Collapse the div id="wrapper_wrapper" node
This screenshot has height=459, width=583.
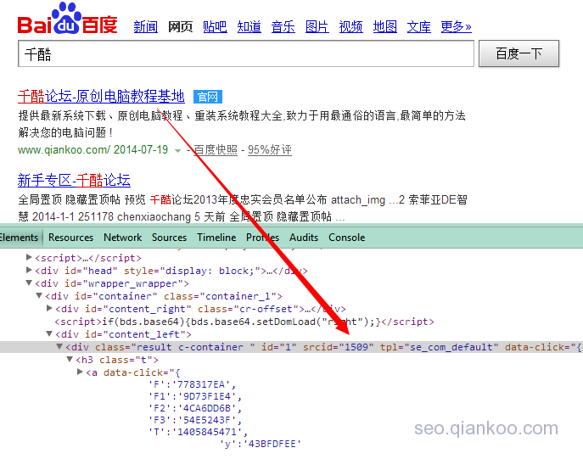coord(29,283)
